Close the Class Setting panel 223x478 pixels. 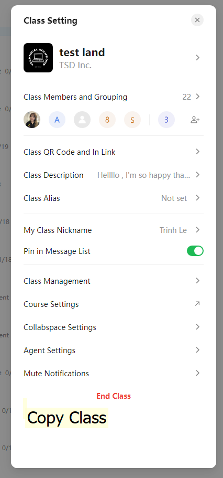tap(197, 20)
